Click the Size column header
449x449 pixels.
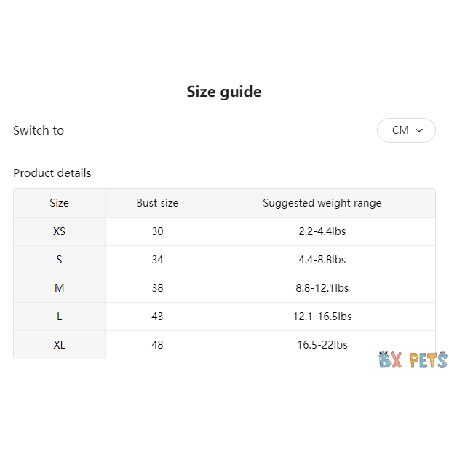tap(60, 203)
